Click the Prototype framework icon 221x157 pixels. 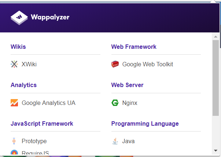tap(14, 141)
